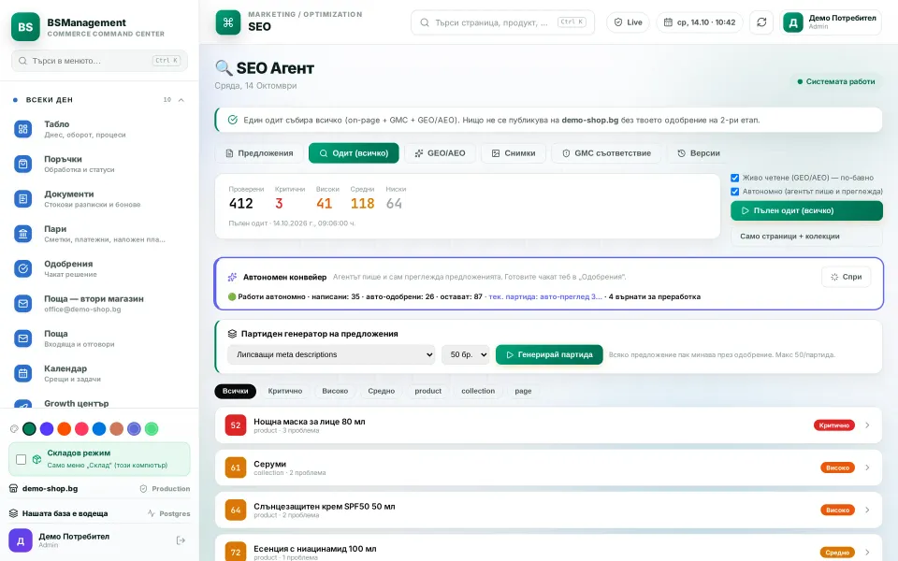Click Само страници + колекции button
The height and width of the screenshot is (561, 898).
pos(806,237)
